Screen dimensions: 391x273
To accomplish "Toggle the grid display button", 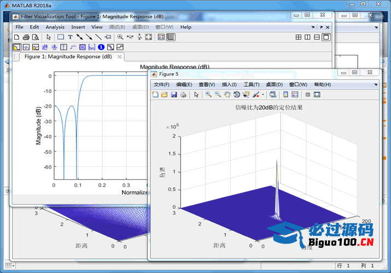I will (x=171, y=37).
